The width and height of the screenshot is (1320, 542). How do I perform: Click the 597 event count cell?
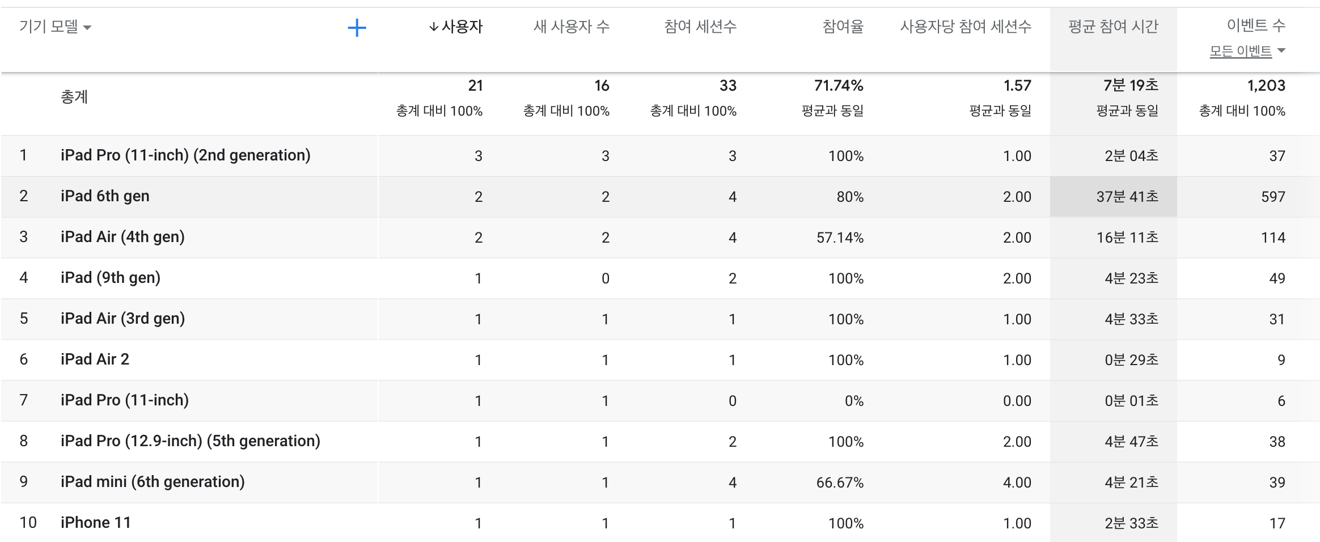[1272, 197]
